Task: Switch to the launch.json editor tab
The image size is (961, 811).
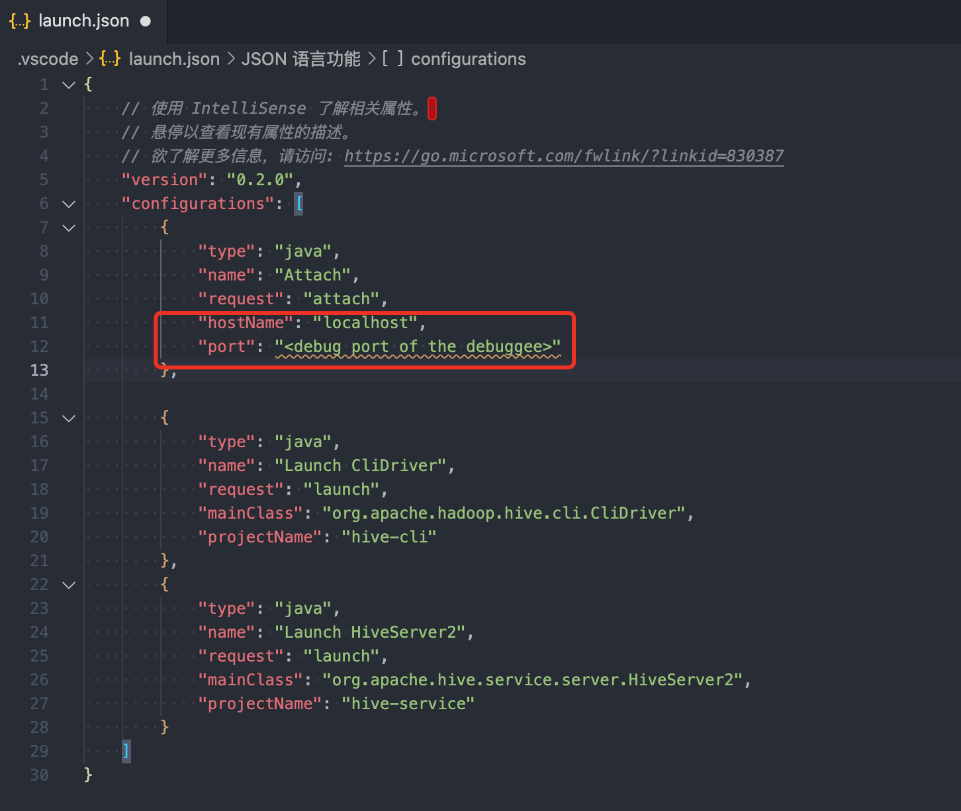Action: pos(83,21)
